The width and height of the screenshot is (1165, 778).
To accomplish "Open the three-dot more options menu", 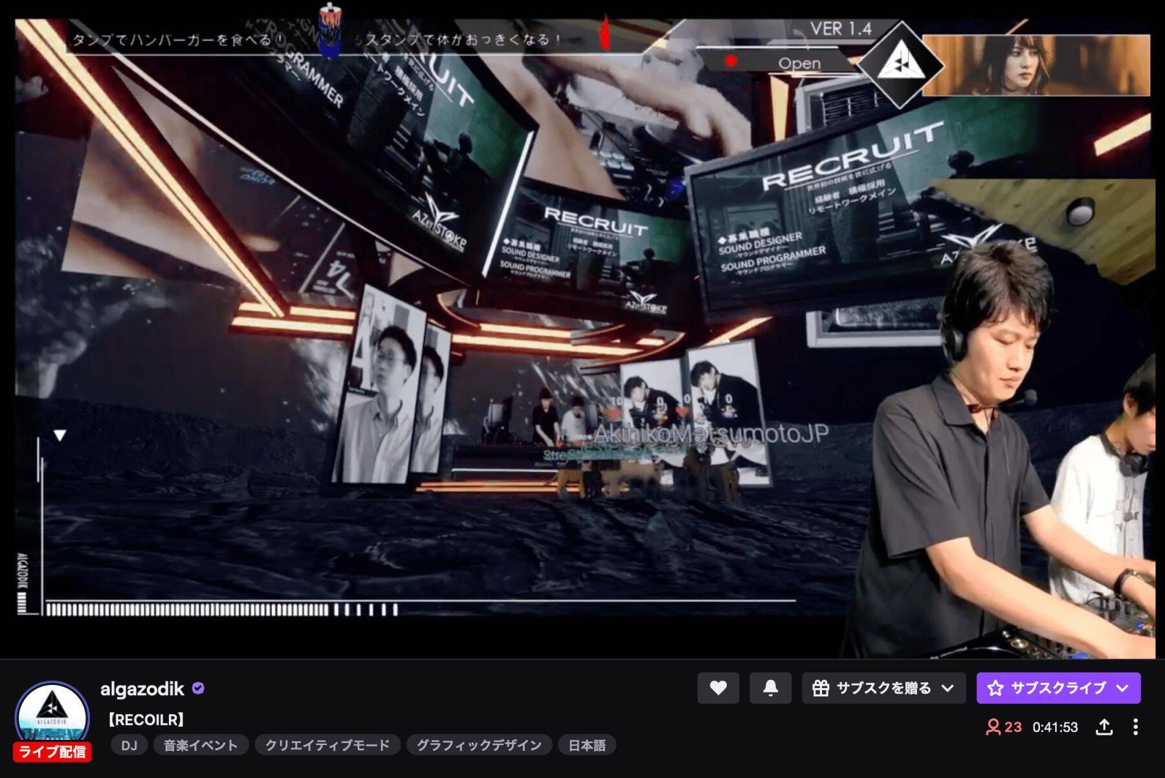I will [x=1135, y=727].
